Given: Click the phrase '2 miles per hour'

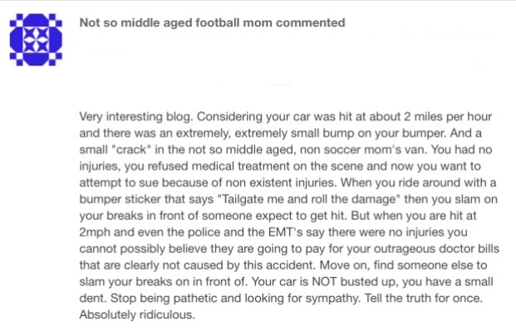Looking at the screenshot, I should click(x=448, y=117).
